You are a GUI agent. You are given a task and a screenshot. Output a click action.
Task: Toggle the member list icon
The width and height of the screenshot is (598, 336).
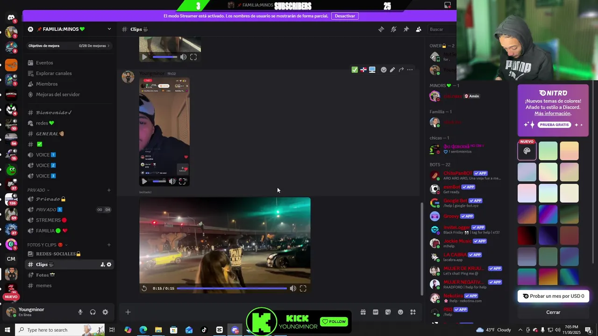419,29
